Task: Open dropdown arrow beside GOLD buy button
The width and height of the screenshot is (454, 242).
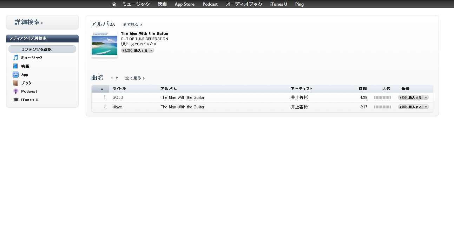Action: tap(426, 98)
